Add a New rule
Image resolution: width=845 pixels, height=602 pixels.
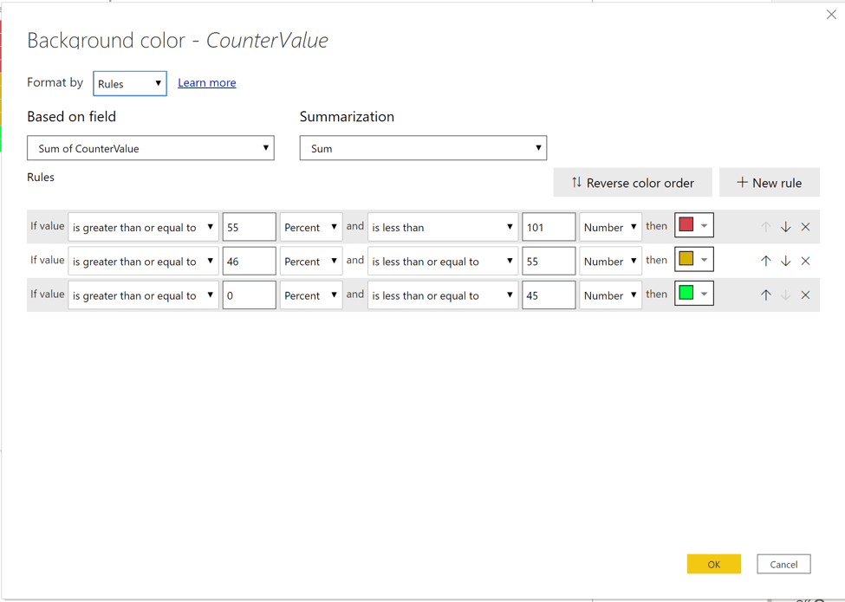(x=769, y=183)
